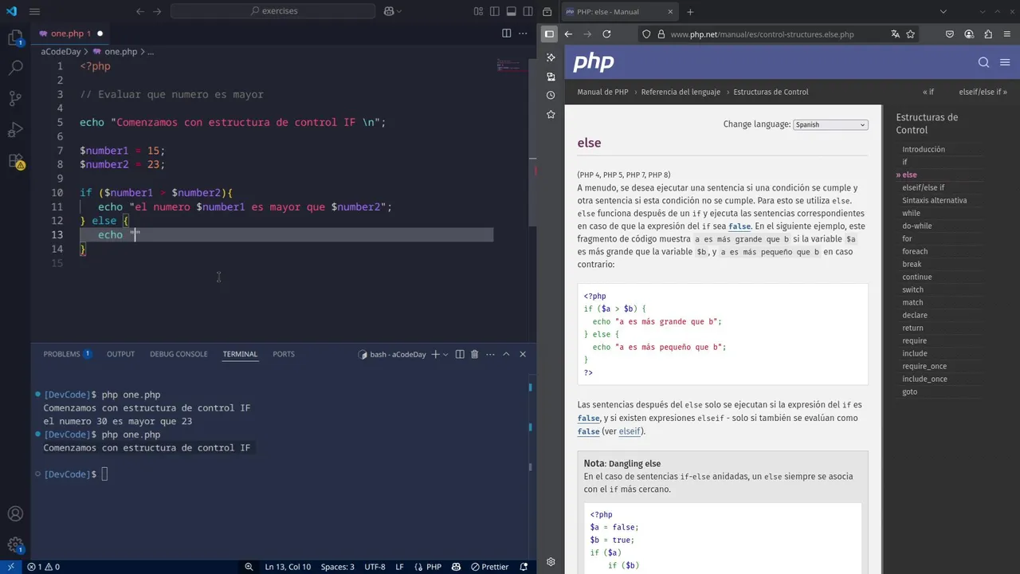Translate this page via address bar icon
The width and height of the screenshot is (1020, 574).
(x=896, y=34)
